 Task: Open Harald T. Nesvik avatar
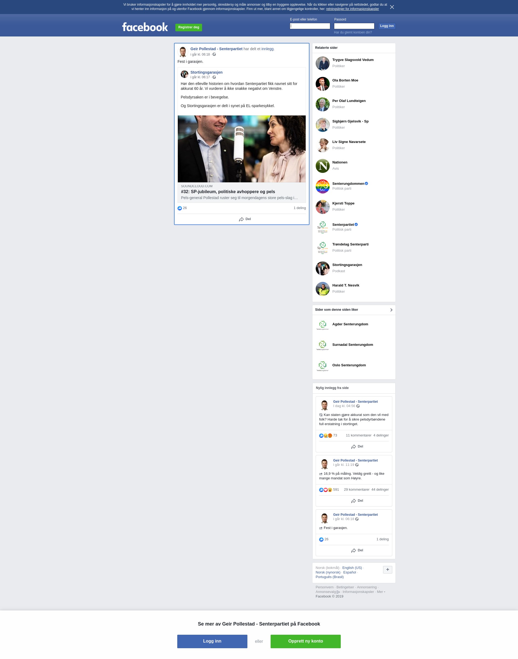[x=322, y=289]
